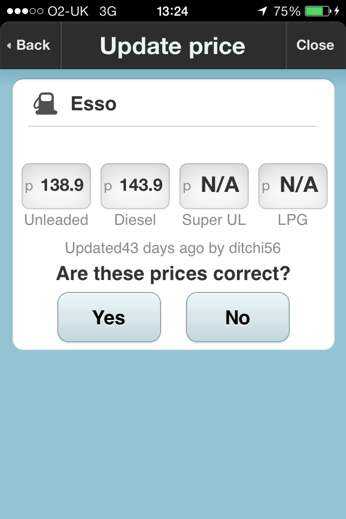This screenshot has width=346, height=519.
Task: Tap the charging bolt icon
Action: (x=337, y=11)
